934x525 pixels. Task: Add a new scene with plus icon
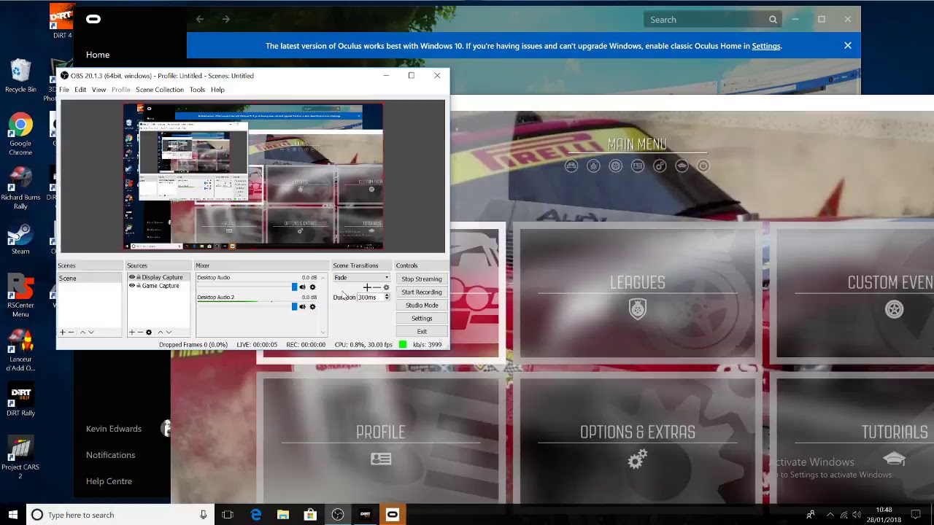63,332
